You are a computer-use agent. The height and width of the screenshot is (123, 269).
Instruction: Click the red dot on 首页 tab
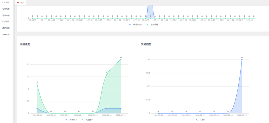pyautogui.click(x=18, y=3)
